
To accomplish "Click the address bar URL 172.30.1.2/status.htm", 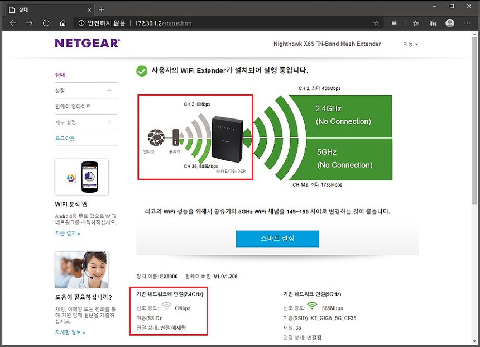I will (163, 23).
